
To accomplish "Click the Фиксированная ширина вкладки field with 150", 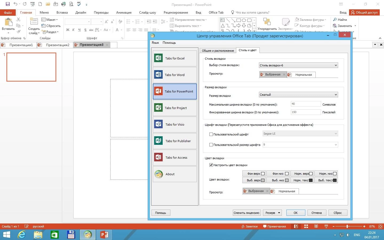I will (x=306, y=112).
